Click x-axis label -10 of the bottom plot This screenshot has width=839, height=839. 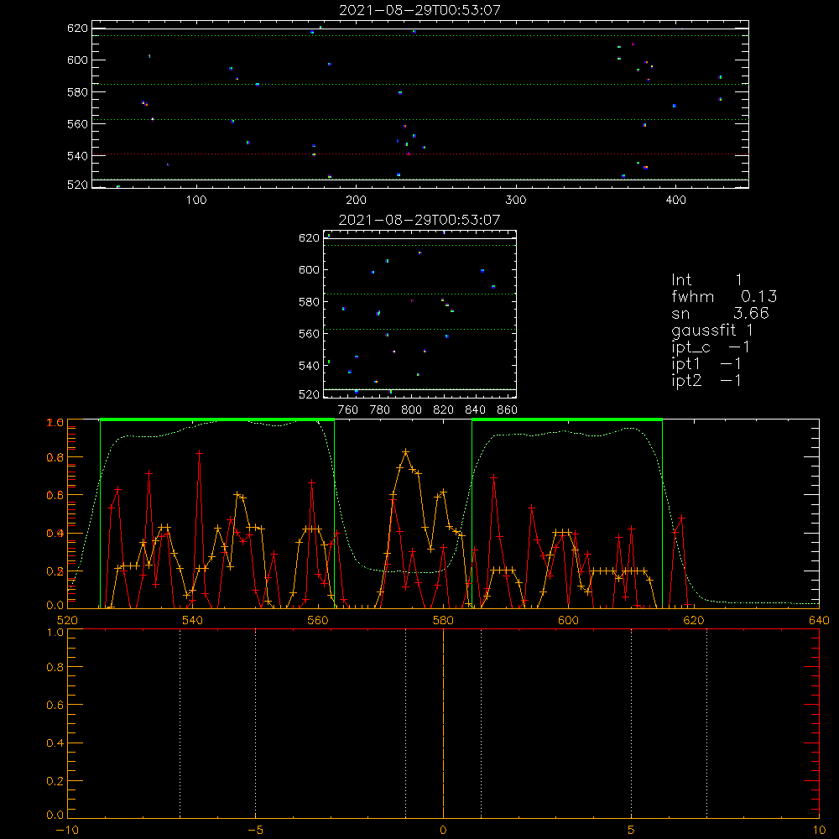point(67,831)
